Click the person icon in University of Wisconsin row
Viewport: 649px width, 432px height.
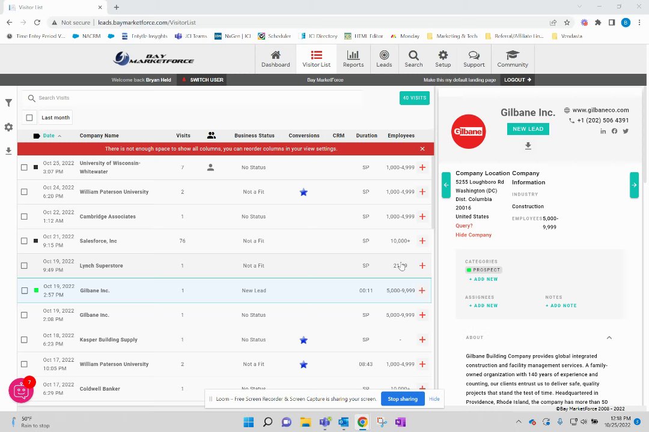(211, 167)
